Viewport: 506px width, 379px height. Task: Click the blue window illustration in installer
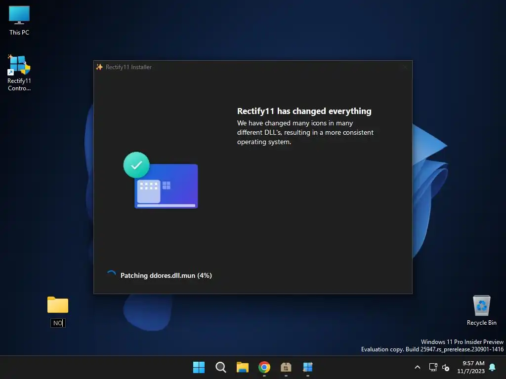(x=166, y=186)
